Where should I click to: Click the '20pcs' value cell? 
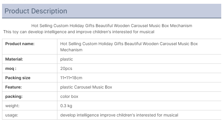139,68
